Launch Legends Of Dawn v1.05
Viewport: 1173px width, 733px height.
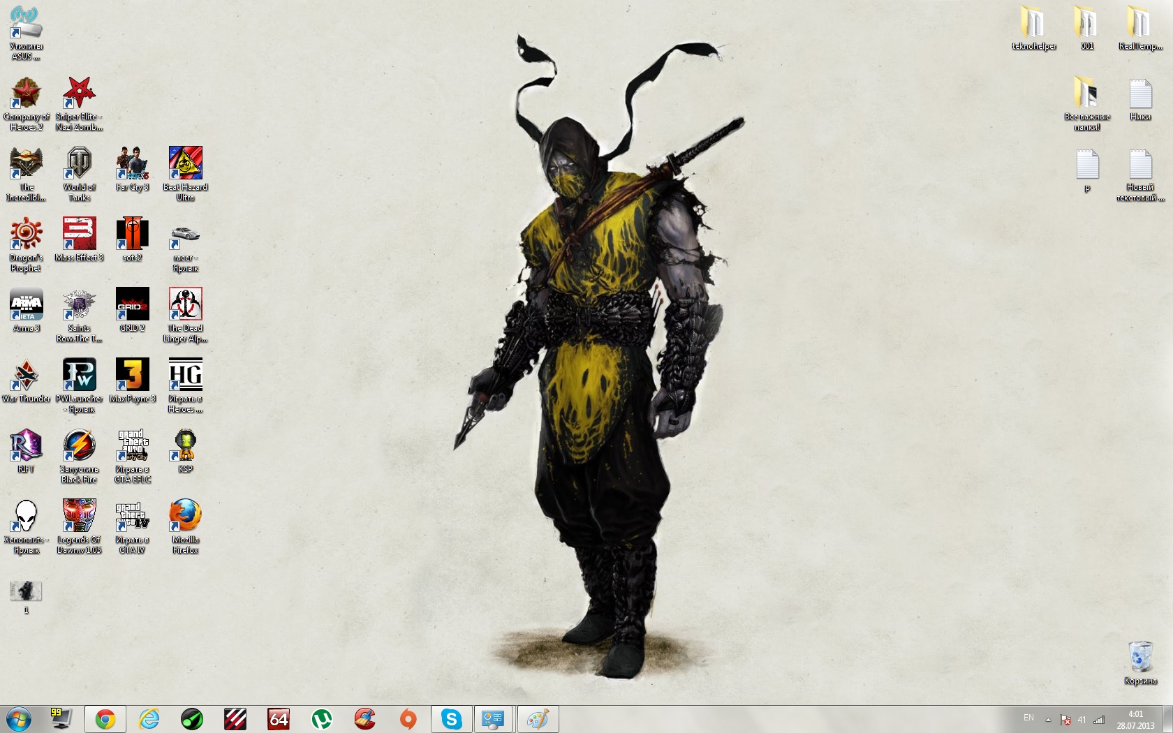79,527
